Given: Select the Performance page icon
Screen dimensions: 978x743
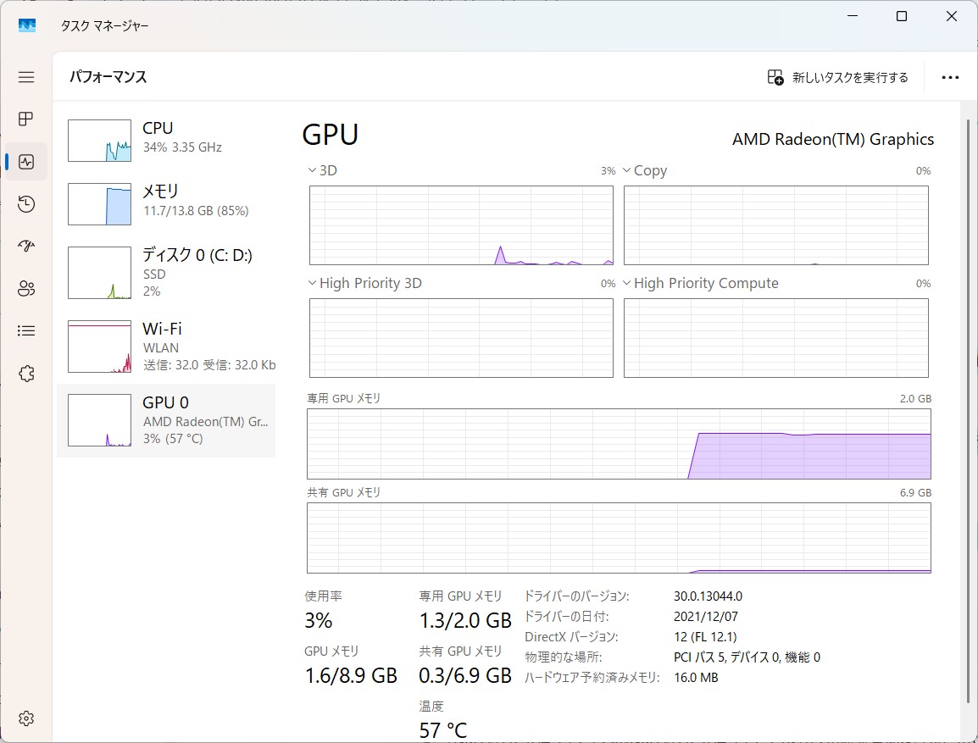Looking at the screenshot, I should [x=26, y=162].
